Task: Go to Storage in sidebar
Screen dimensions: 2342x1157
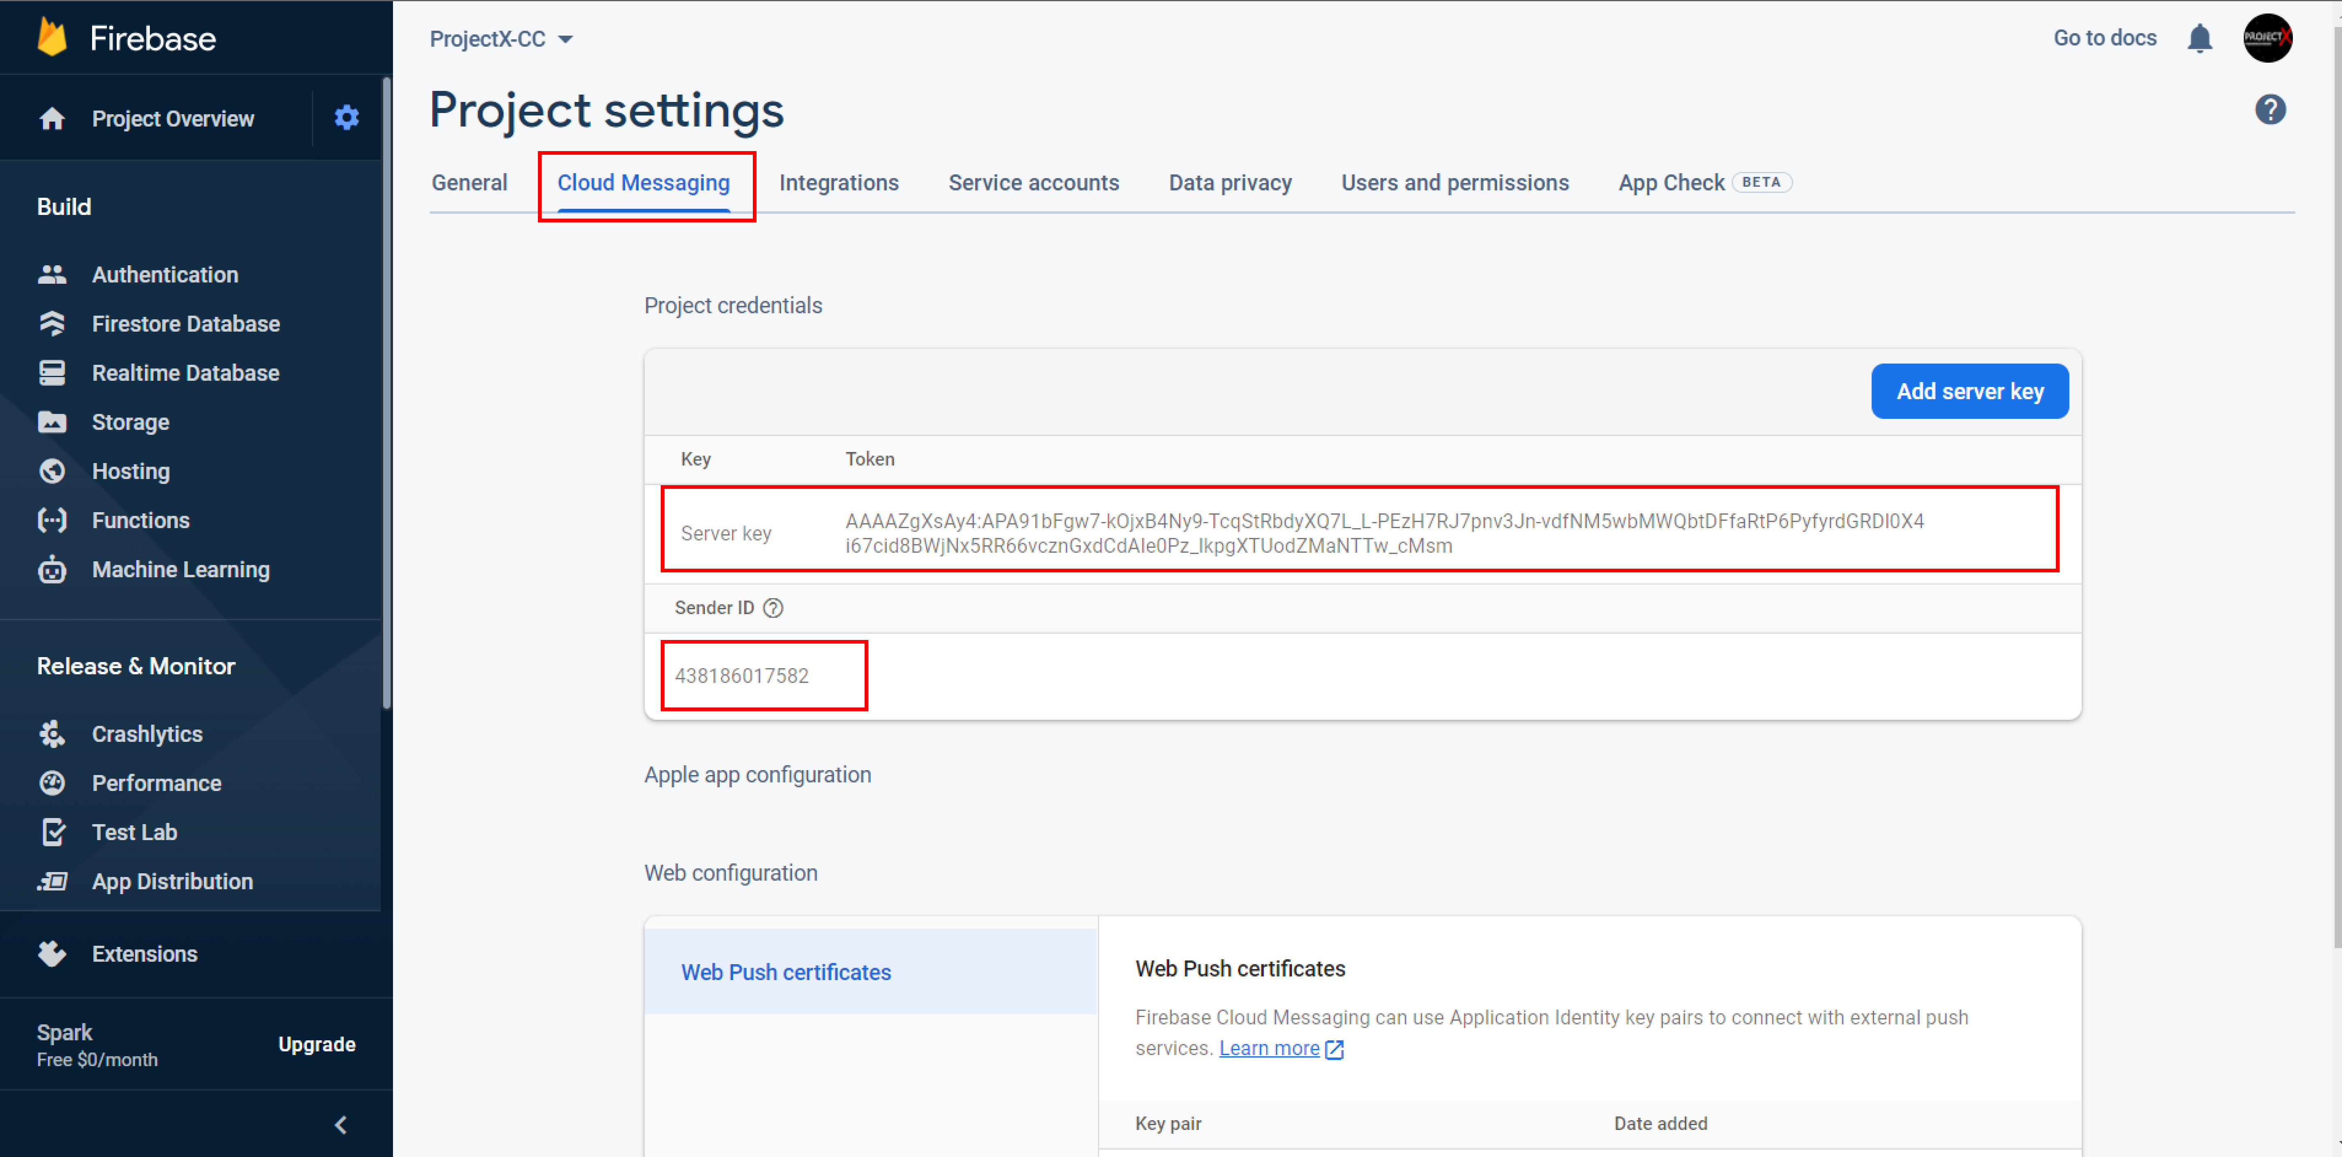Action: point(130,421)
